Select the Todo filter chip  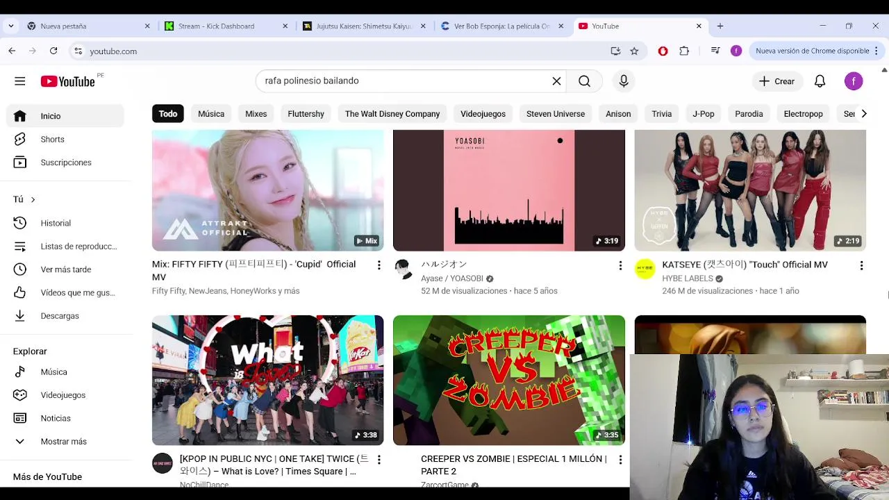168,114
